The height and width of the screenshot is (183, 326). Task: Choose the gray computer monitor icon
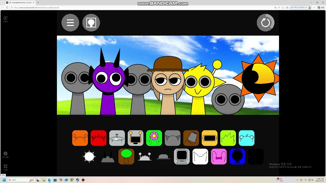[182, 157]
